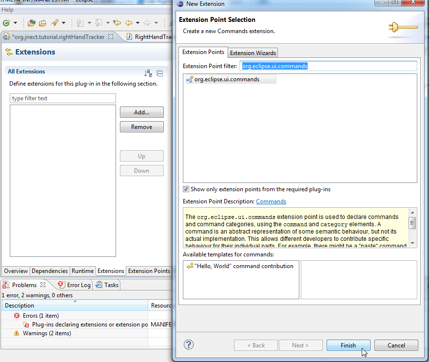
Task: Open the Back navigation history dropdown
Action: point(137,23)
